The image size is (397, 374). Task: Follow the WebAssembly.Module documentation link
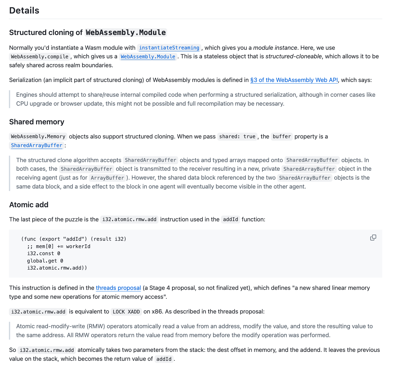(148, 57)
